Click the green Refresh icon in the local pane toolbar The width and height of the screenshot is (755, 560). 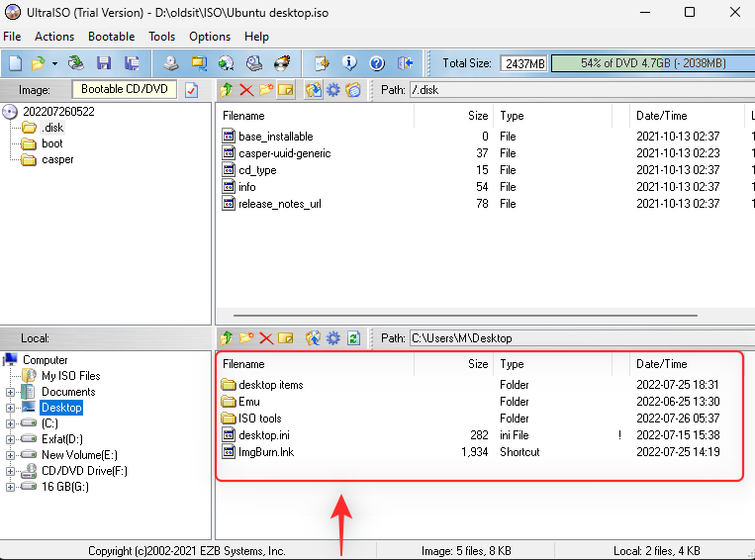354,338
